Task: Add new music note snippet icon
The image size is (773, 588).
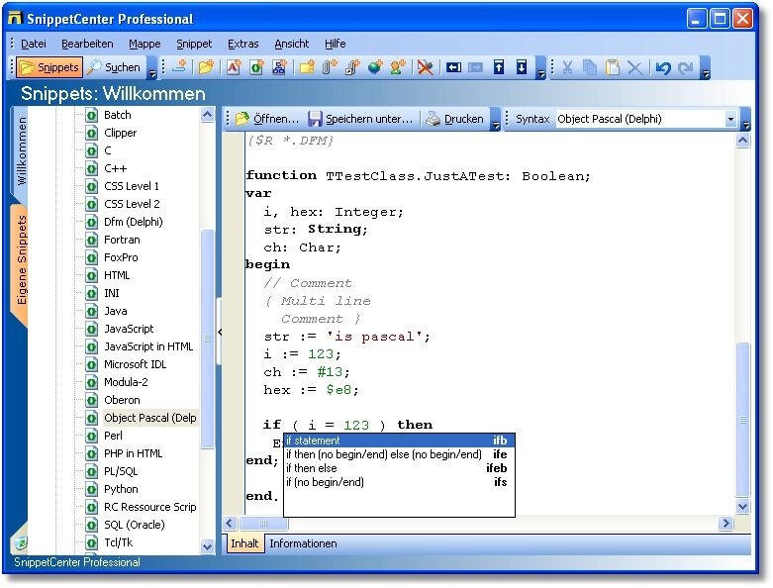Action: (352, 67)
